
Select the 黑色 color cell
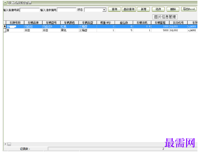pyautogui.click(x=69, y=30)
